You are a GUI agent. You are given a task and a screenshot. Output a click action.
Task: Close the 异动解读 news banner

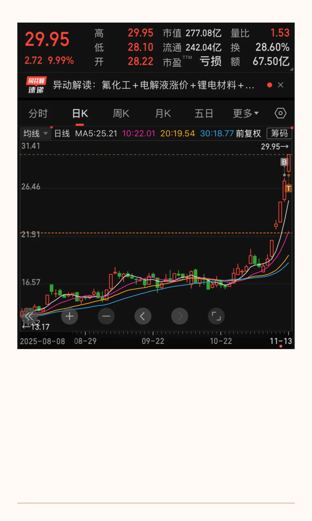click(x=280, y=85)
